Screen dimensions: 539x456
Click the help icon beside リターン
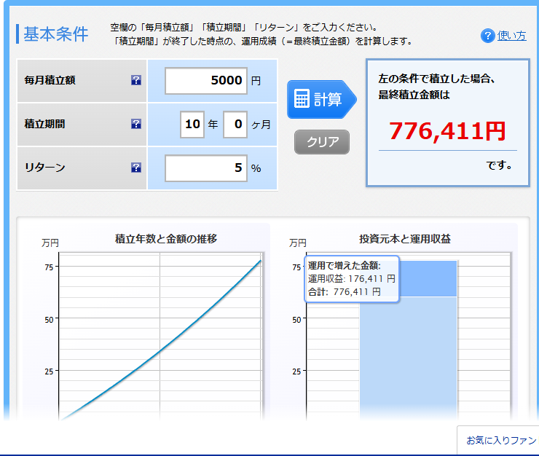click(136, 168)
